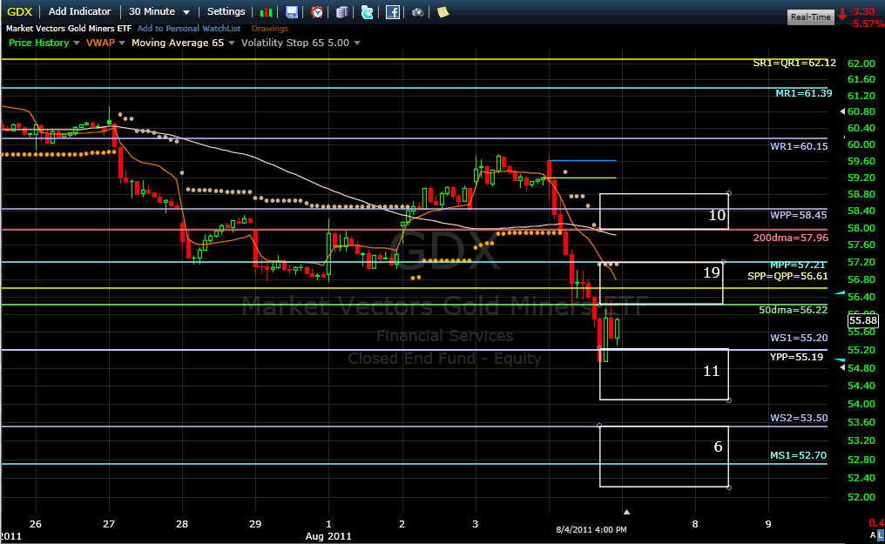Click the small triangle marker on date axis
The width and height of the screenshot is (885, 544).
click(626, 512)
